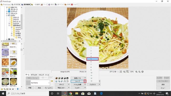171x96 pixels.
Task: Select the カメラ ロール folder
Action: pos(17,22)
